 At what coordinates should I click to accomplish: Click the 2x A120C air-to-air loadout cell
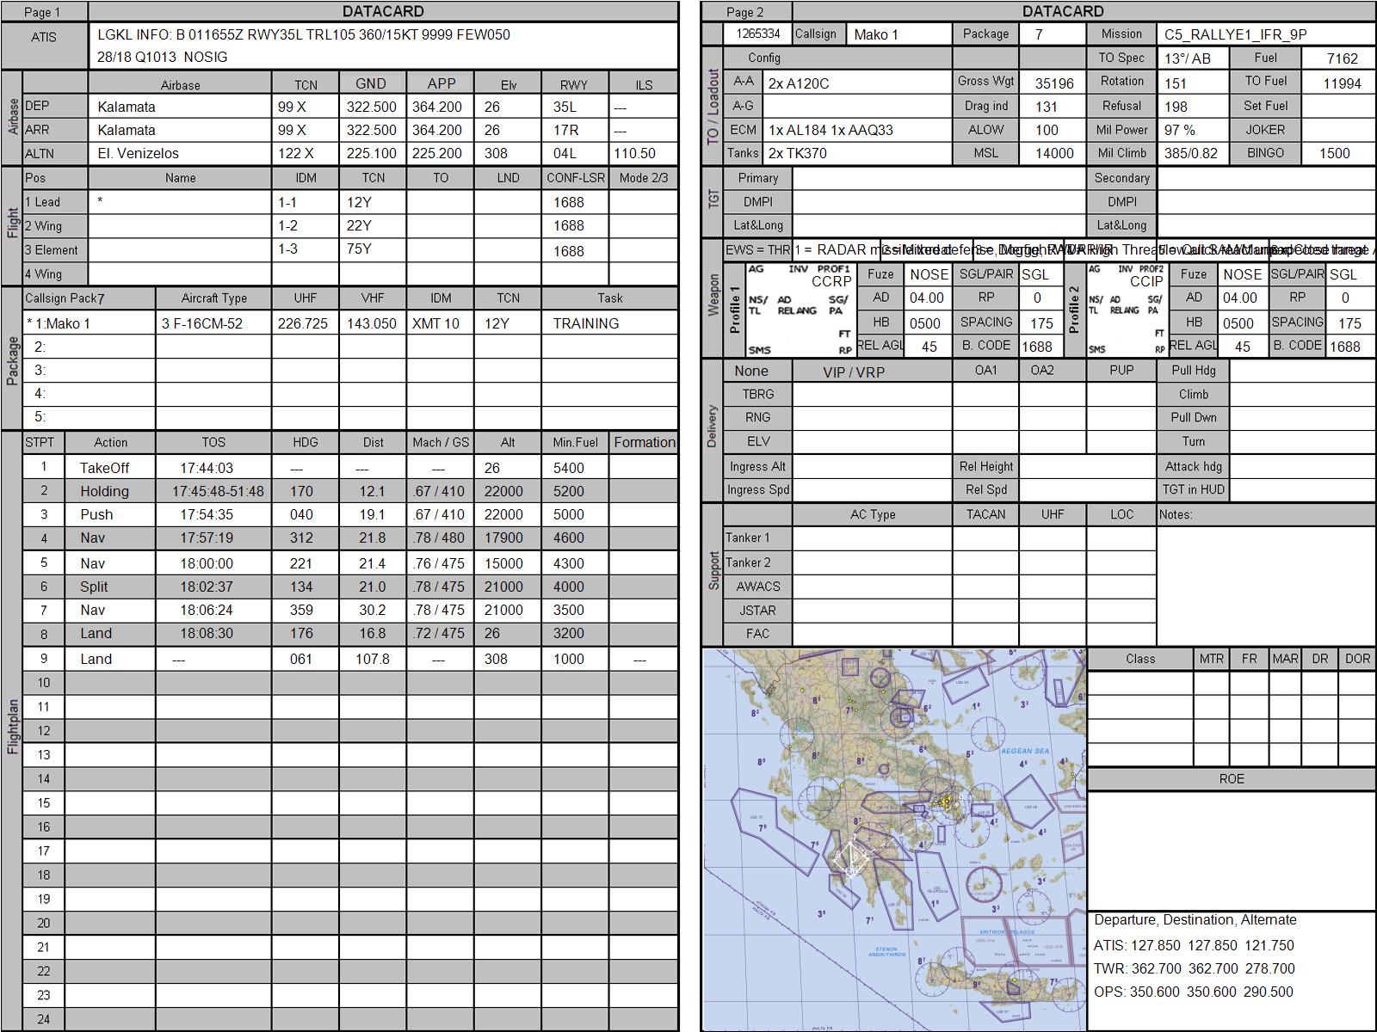pyautogui.click(x=856, y=83)
